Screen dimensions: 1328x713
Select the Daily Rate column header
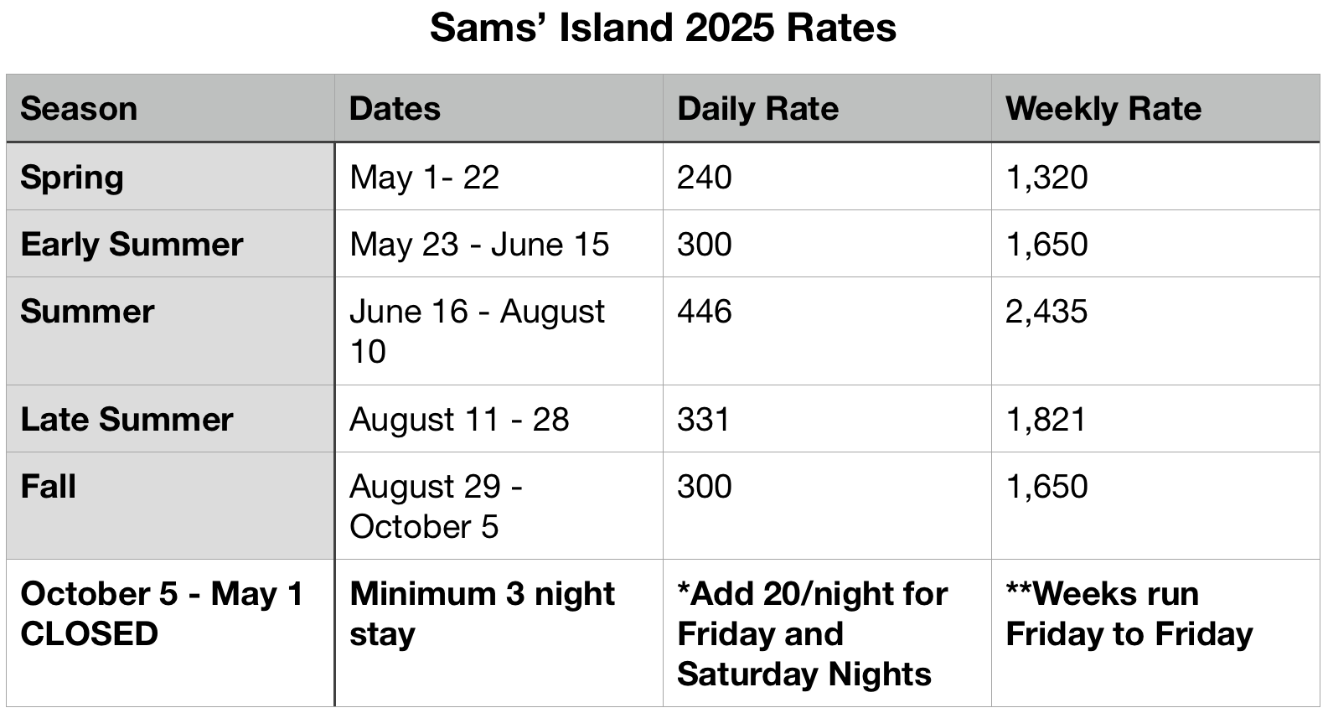(x=827, y=108)
